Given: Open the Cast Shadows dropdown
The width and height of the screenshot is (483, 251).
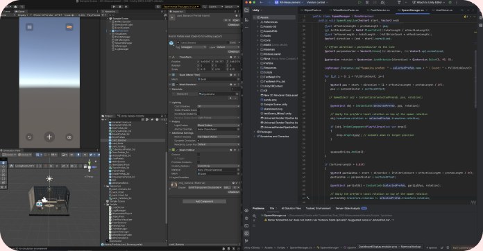Looking at the screenshot, I should tap(219, 106).
